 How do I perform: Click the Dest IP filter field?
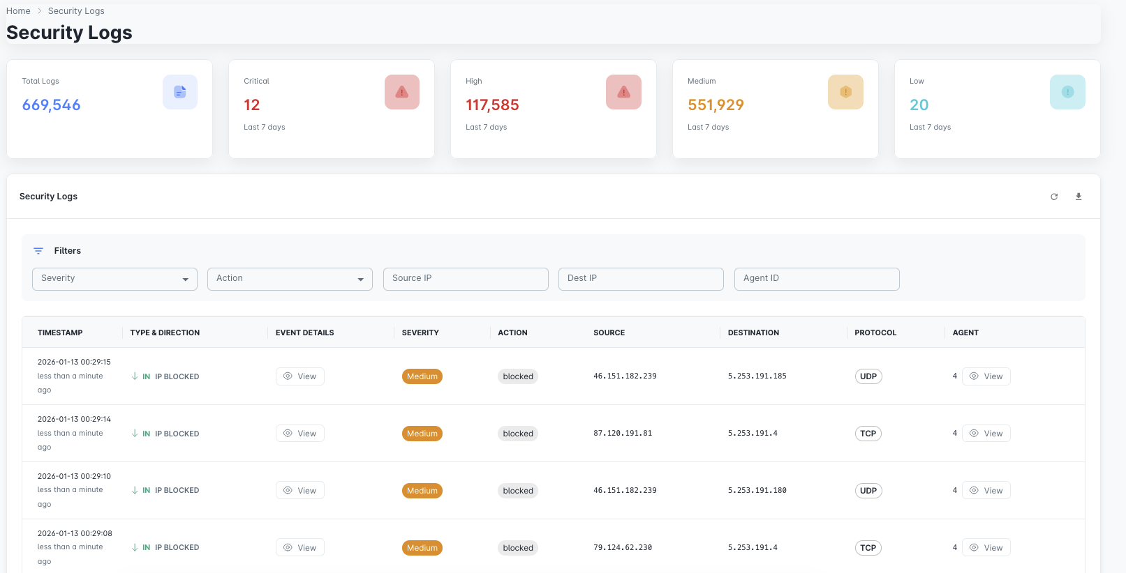pos(641,279)
